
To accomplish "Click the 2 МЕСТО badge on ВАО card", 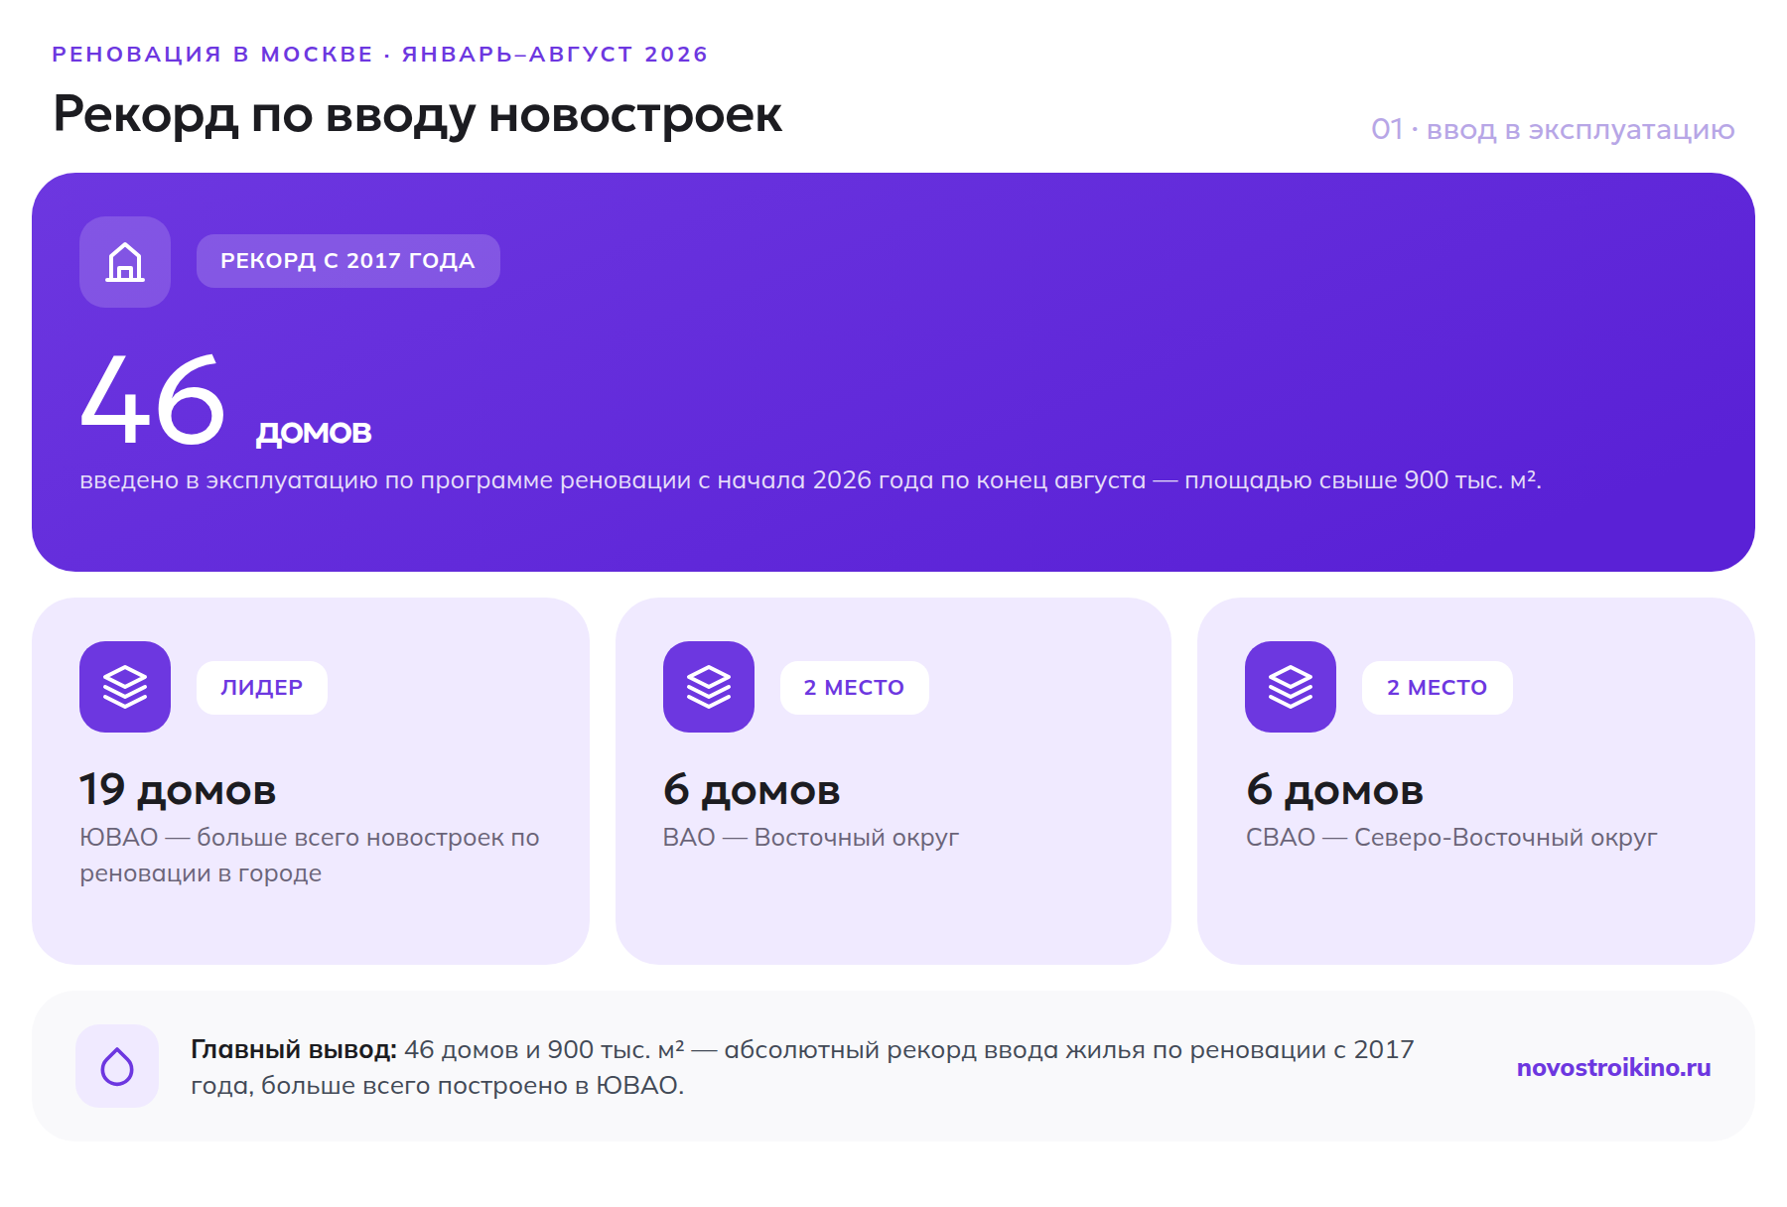I will (x=855, y=688).
